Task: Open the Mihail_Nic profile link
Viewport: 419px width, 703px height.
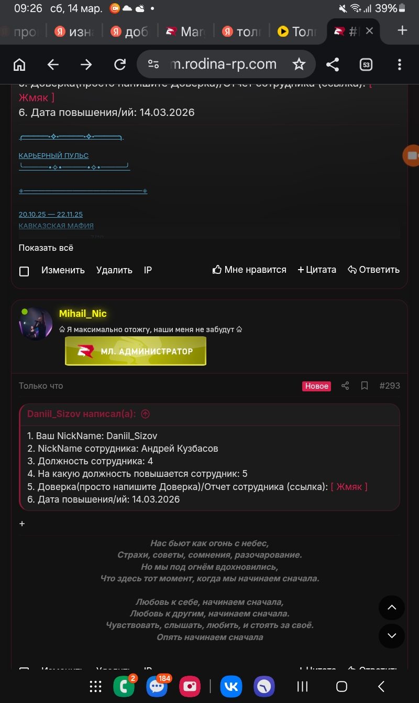Action: coord(83,314)
